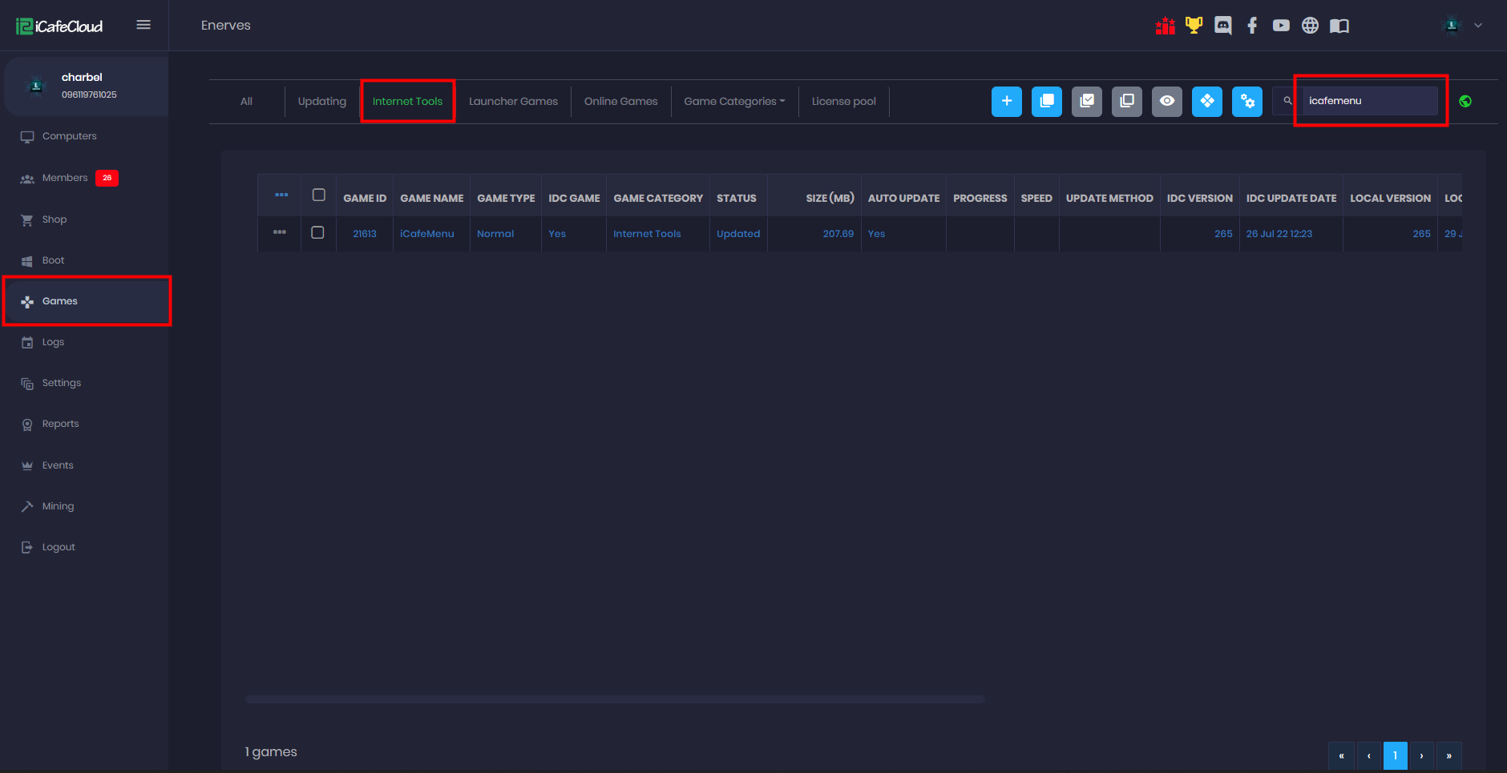Open Mining in the sidebar
Screen dimensions: 1507x773
click(x=84, y=506)
